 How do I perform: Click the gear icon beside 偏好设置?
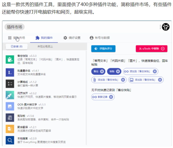click(65, 38)
